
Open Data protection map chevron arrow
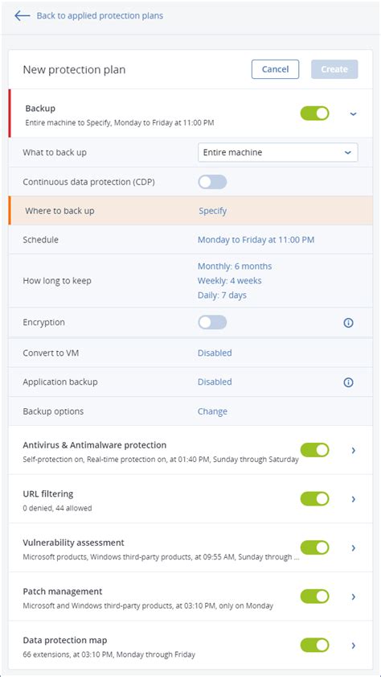click(354, 646)
